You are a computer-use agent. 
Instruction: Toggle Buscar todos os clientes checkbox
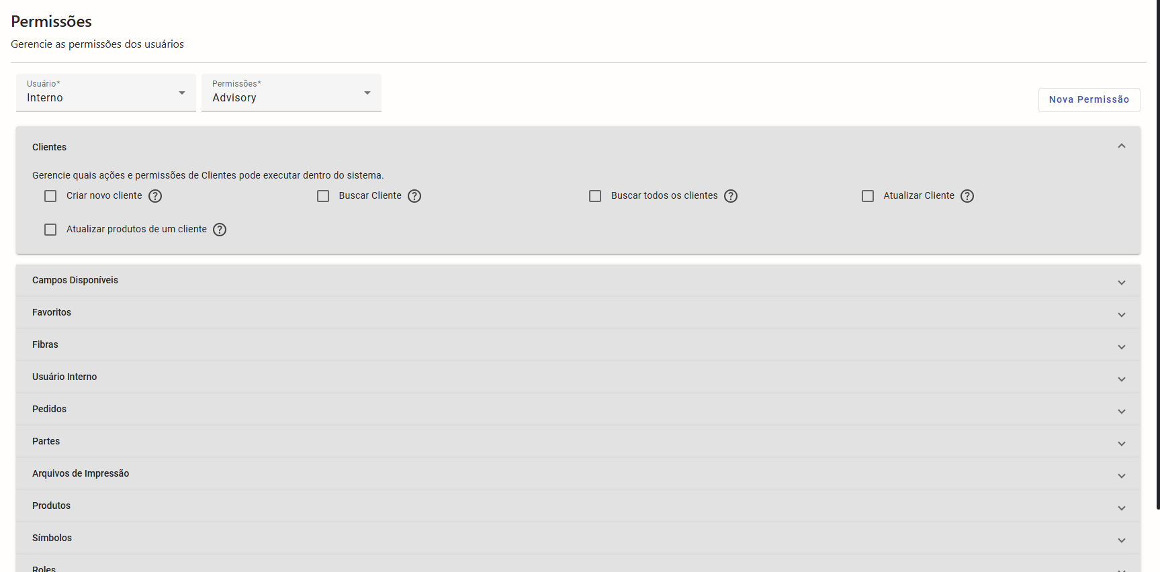[595, 196]
